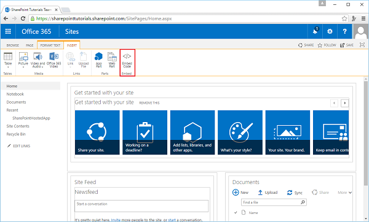Toggle FOLLOW star for this site
369x222 pixels.
coord(327,45)
